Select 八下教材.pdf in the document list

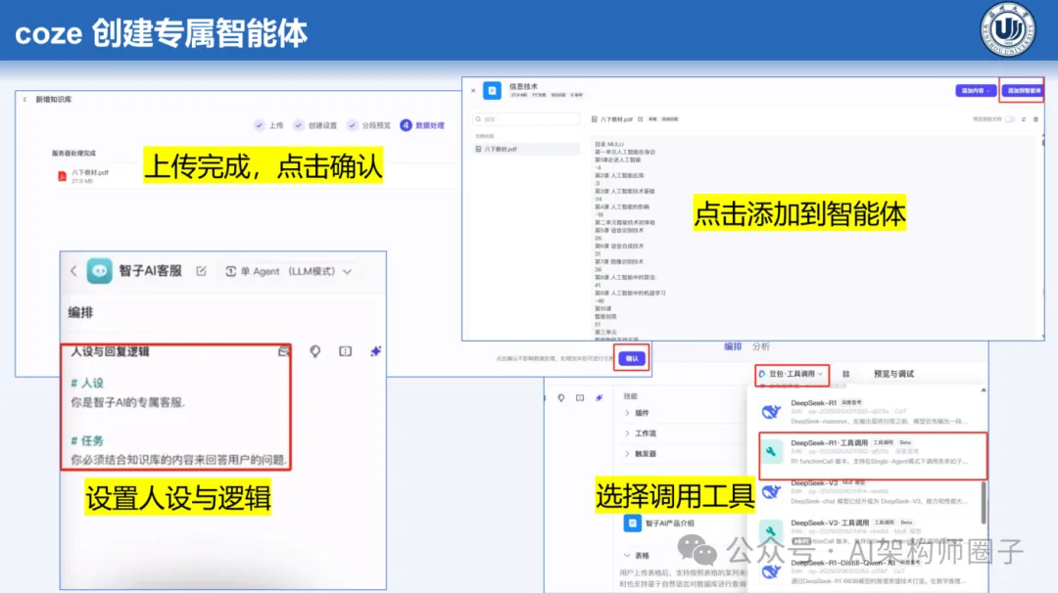pyautogui.click(x=526, y=149)
